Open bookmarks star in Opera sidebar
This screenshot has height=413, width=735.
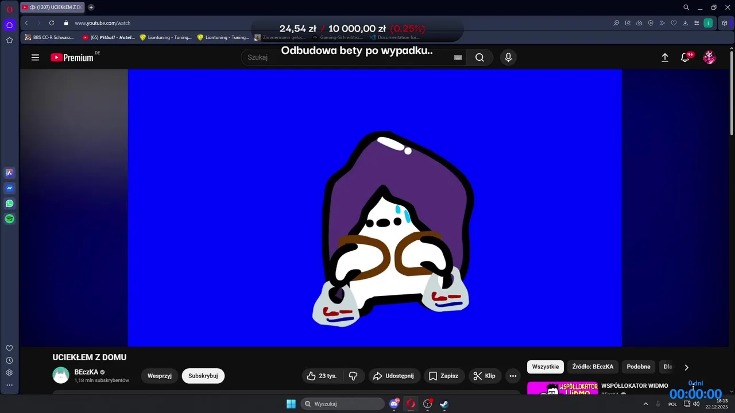click(x=9, y=40)
